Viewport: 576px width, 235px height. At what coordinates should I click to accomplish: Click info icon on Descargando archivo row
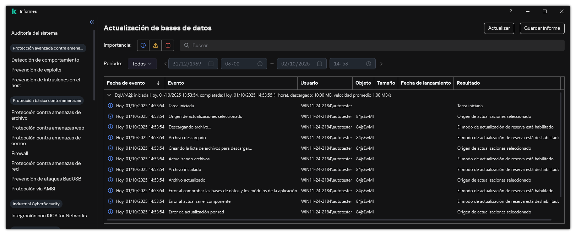(110, 127)
